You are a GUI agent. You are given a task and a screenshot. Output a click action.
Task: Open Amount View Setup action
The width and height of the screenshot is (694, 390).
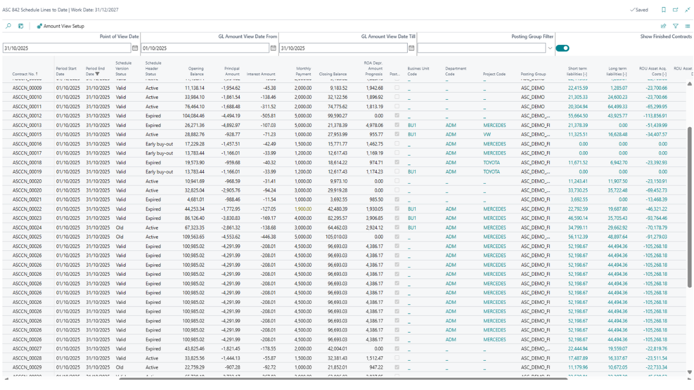tap(60, 26)
